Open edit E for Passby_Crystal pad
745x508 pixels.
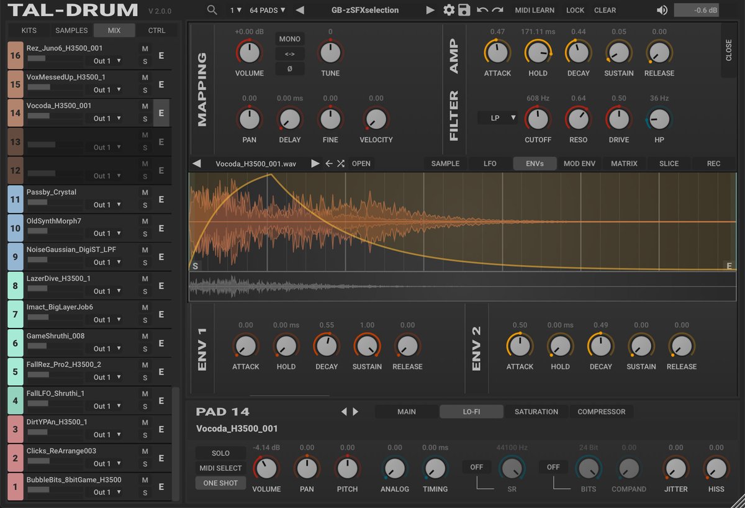161,199
